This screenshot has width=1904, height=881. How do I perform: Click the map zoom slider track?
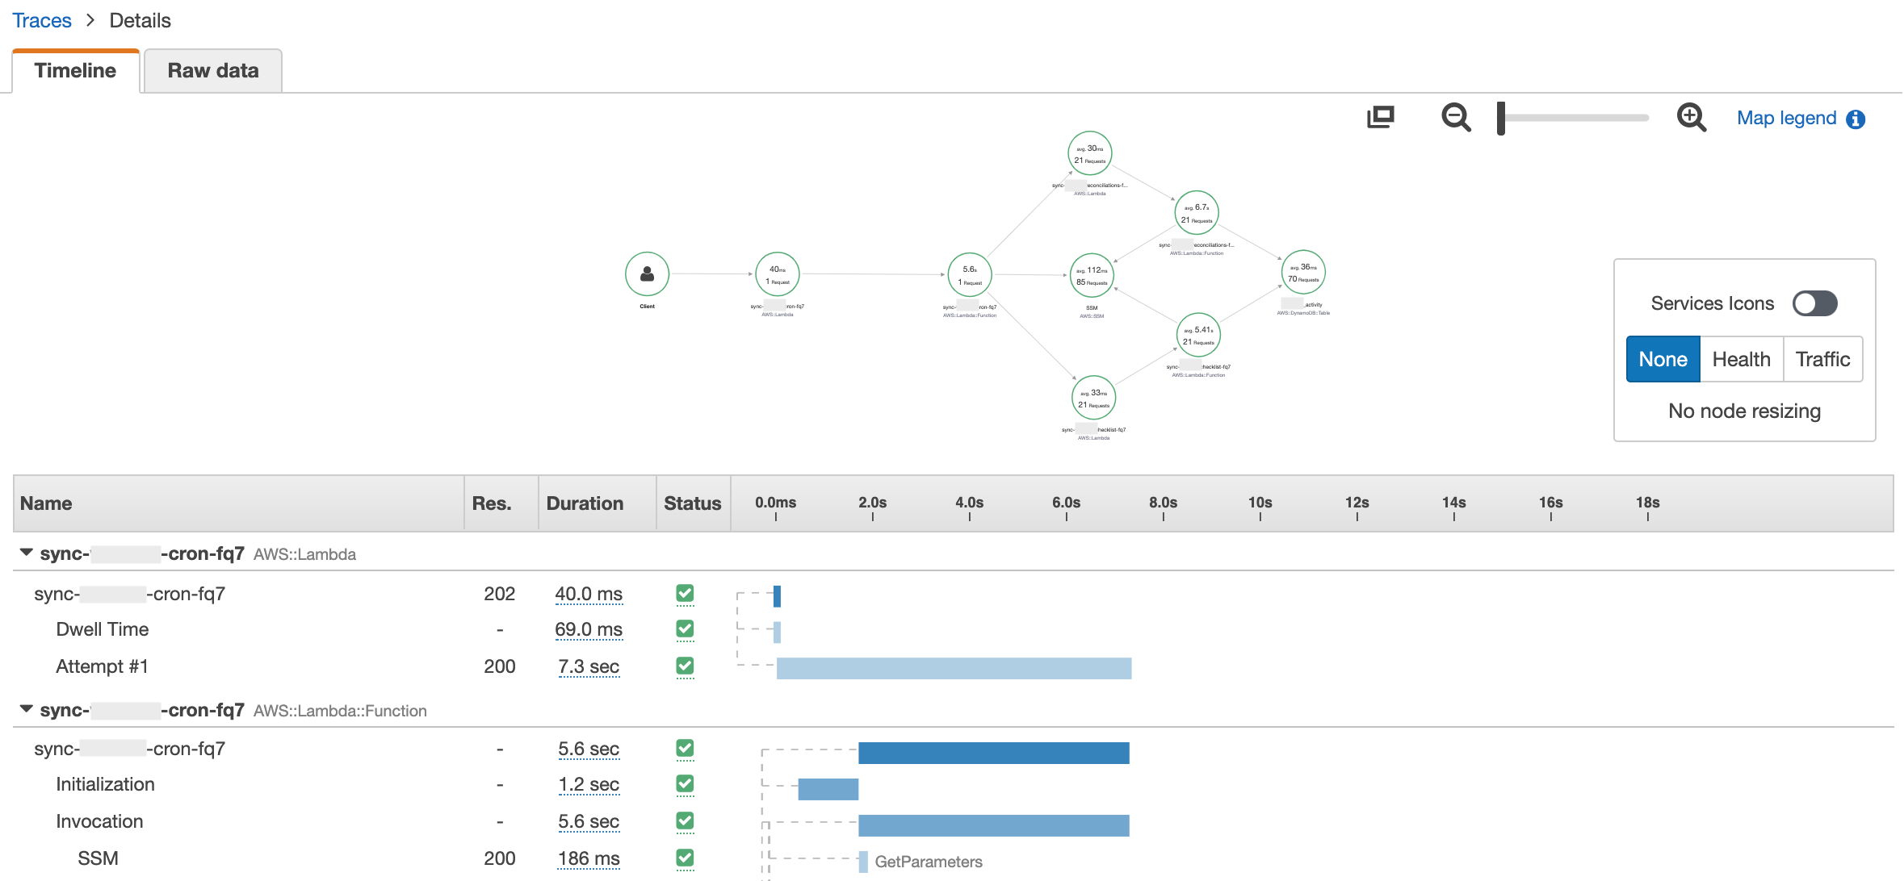tap(1577, 118)
